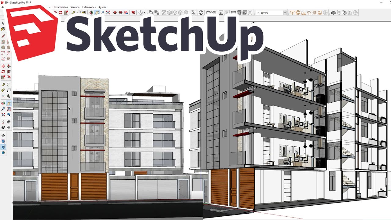391x220 pixels.
Task: Select the Walk footprints tool
Action: coord(3,127)
